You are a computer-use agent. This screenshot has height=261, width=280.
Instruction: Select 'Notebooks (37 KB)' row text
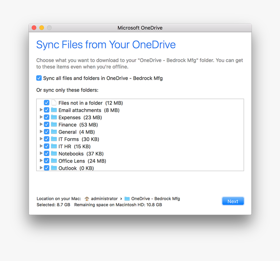81,154
